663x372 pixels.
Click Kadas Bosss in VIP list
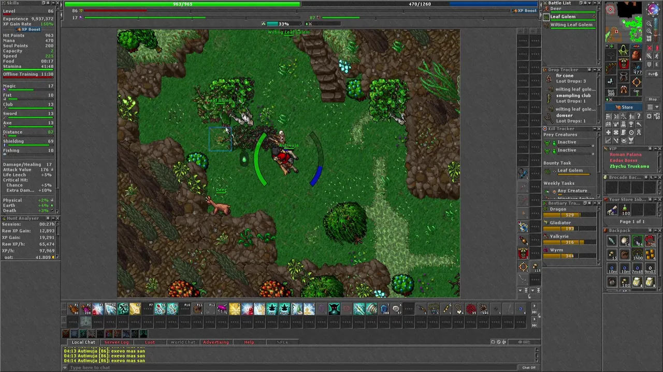[x=624, y=160]
